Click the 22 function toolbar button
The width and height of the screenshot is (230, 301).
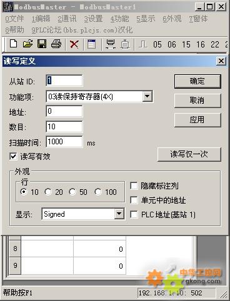click(215, 44)
